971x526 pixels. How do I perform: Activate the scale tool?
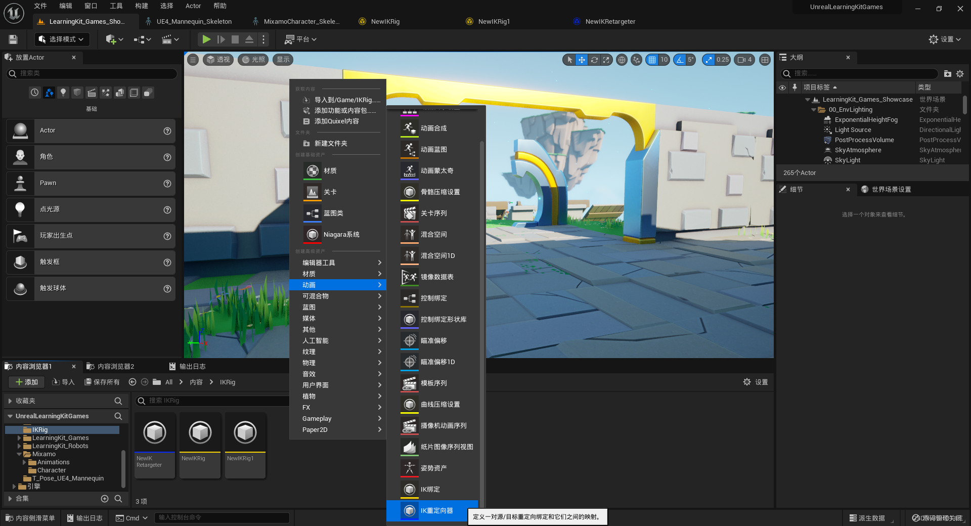tap(606, 60)
